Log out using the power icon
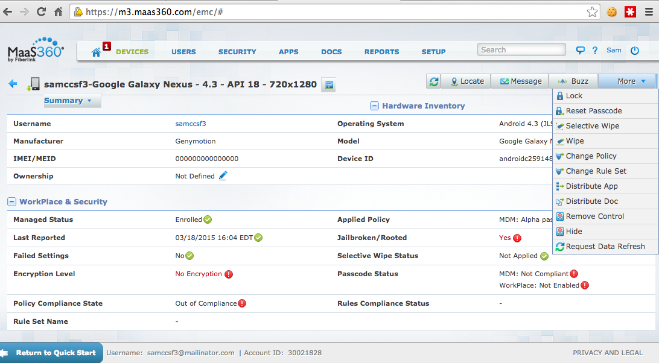659x363 pixels. pos(635,51)
